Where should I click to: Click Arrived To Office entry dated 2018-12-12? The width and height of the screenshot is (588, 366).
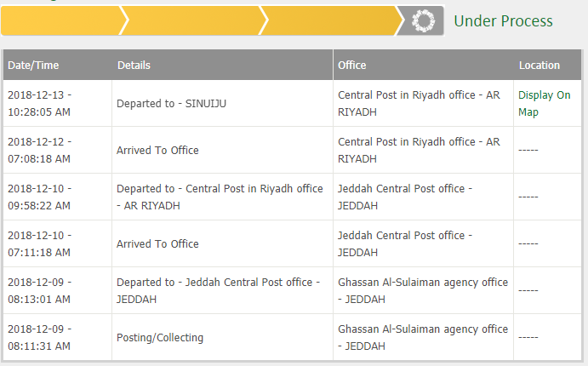pyautogui.click(x=157, y=151)
